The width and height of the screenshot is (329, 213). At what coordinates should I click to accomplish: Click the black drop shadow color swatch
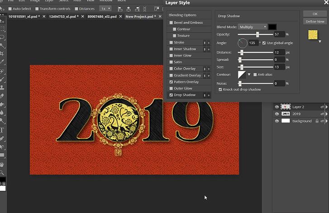click(272, 27)
